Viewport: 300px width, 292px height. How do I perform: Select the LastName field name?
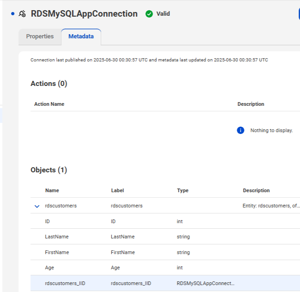[x=57, y=237]
